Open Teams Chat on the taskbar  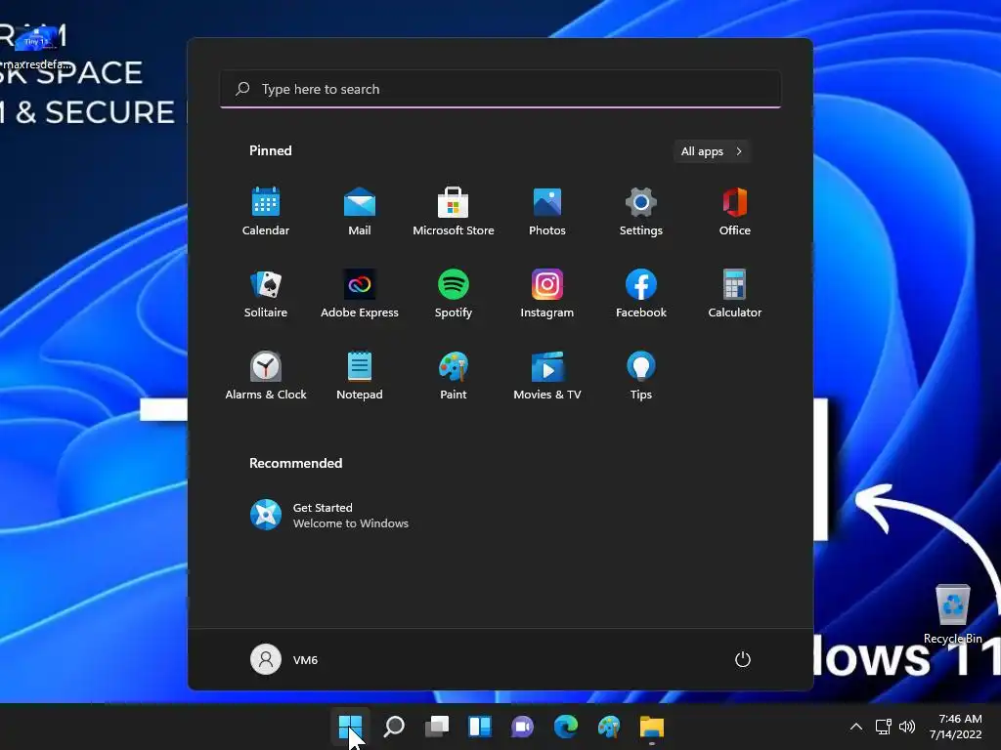point(523,727)
